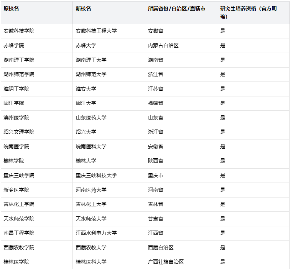Select the cell 安徽科技学院

pyautogui.click(x=37, y=31)
